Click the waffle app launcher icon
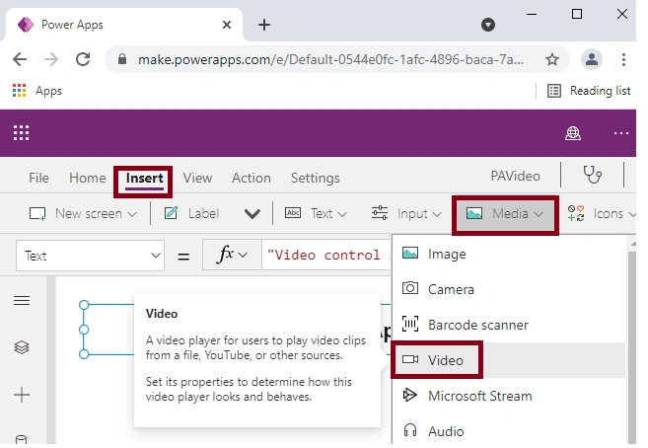 21,133
